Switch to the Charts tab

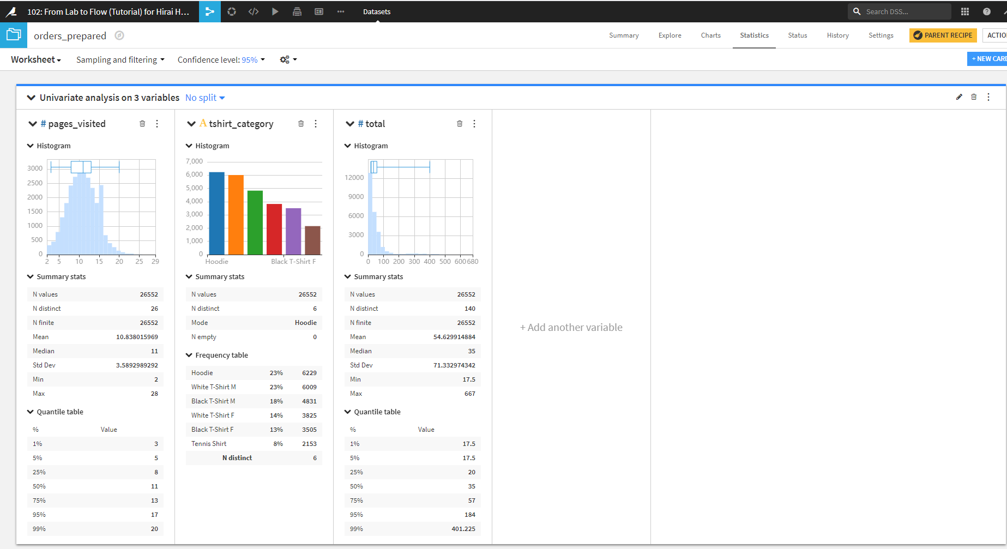tap(710, 35)
